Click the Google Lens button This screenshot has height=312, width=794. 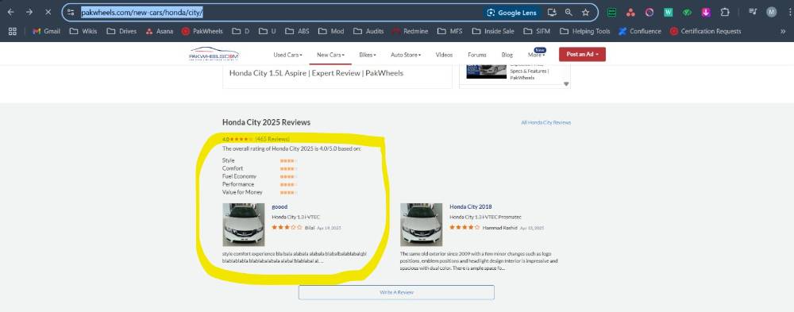[512, 13]
